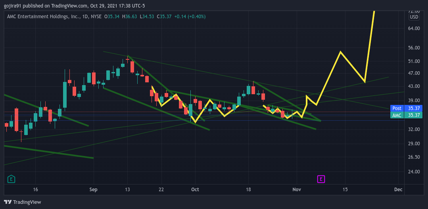428x209 pixels.
Task: Click the 16 date axis label
Action: click(35, 189)
